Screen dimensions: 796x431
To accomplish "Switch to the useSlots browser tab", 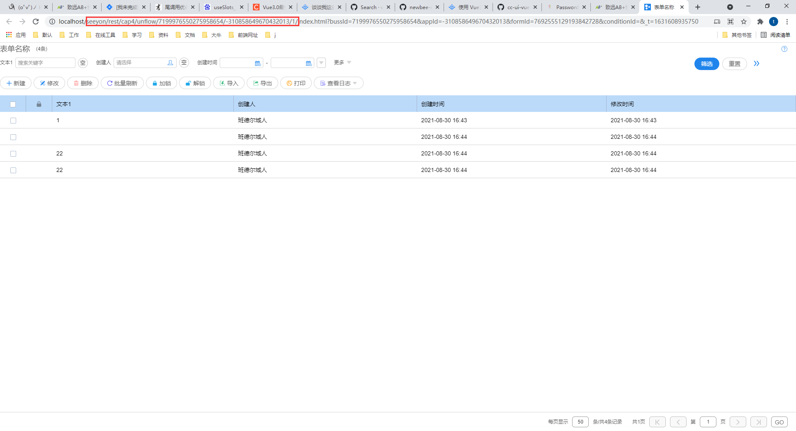I will (223, 7).
